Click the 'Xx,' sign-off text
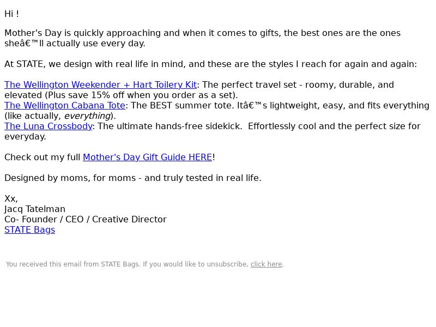The height and width of the screenshot is (327, 436). coord(11,199)
